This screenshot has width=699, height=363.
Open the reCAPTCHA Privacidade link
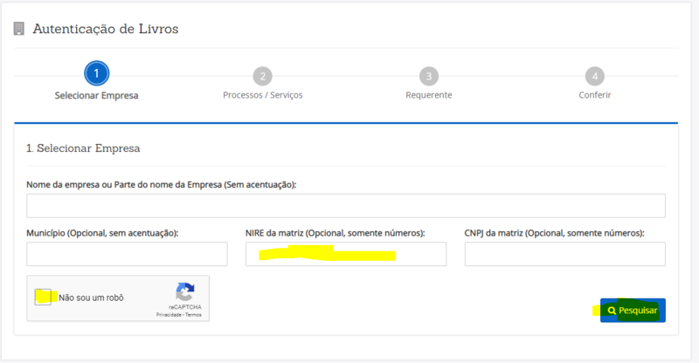pos(170,315)
